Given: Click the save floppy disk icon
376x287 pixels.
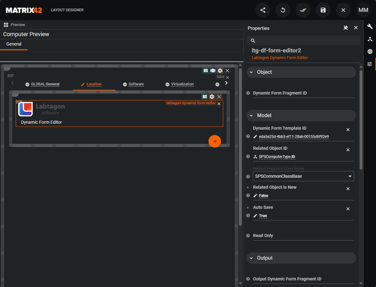Looking at the screenshot, I should (323, 10).
